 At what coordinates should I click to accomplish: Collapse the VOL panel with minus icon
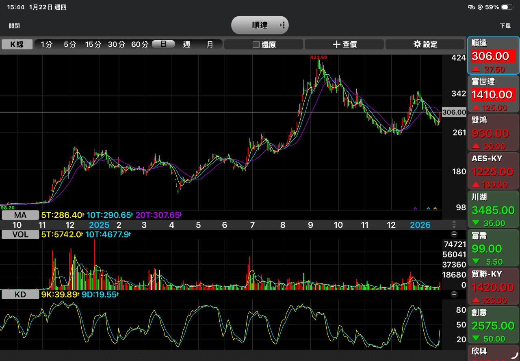[454, 234]
